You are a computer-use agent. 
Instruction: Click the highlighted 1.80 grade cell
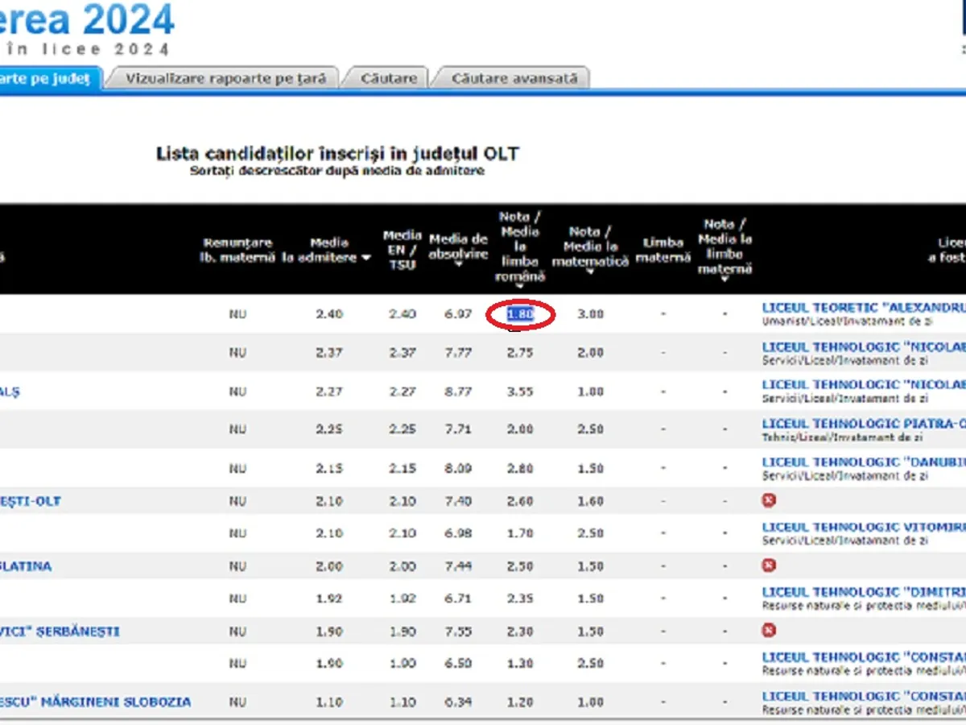(x=520, y=314)
